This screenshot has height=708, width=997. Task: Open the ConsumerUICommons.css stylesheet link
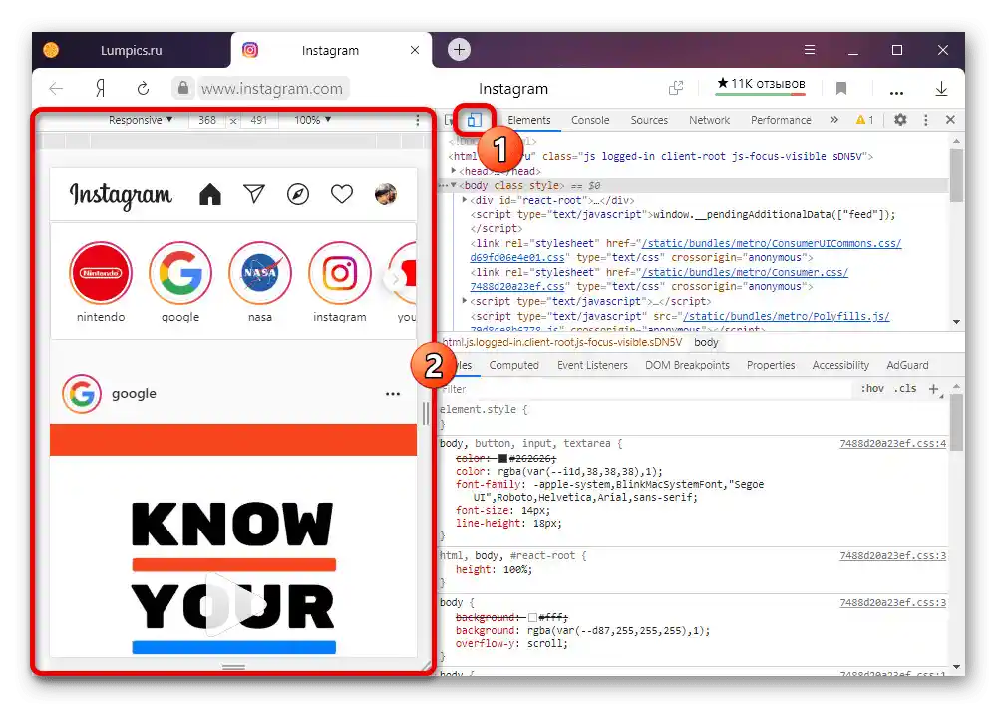772,243
